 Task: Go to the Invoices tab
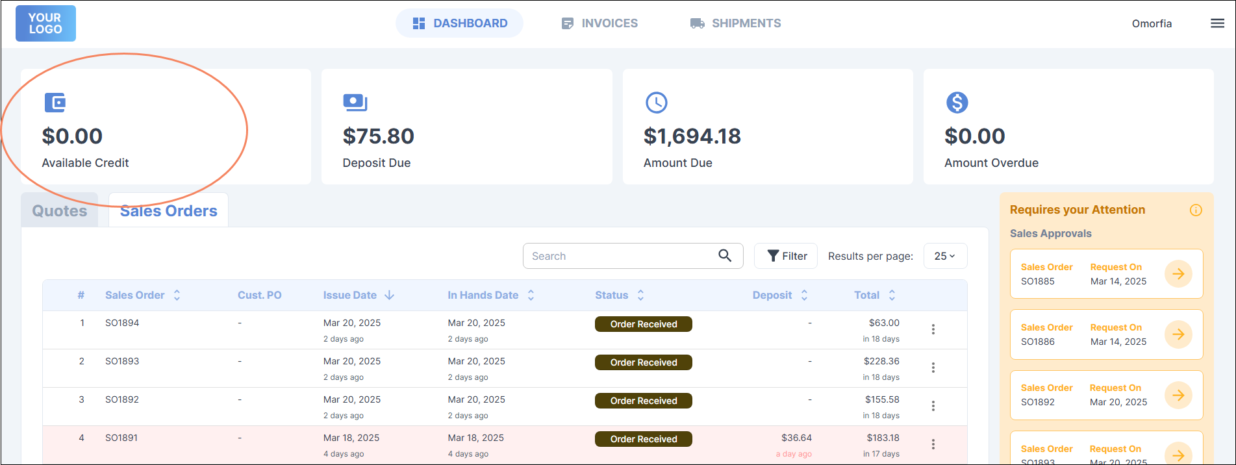(x=599, y=23)
